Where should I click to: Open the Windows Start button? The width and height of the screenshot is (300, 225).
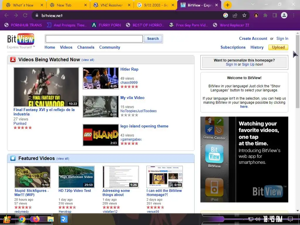[7, 219]
